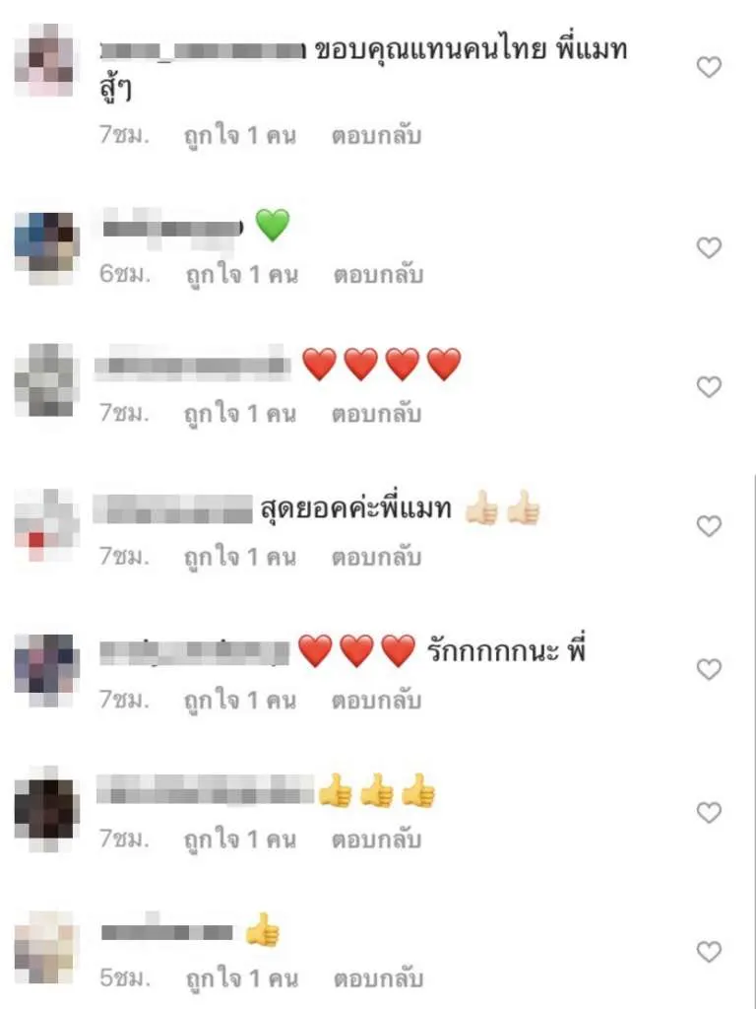Like the single thumbs-up comment
Screen dimensions: 756x1009
[709, 952]
